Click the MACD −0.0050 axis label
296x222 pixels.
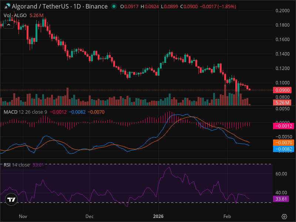pyautogui.click(x=284, y=137)
